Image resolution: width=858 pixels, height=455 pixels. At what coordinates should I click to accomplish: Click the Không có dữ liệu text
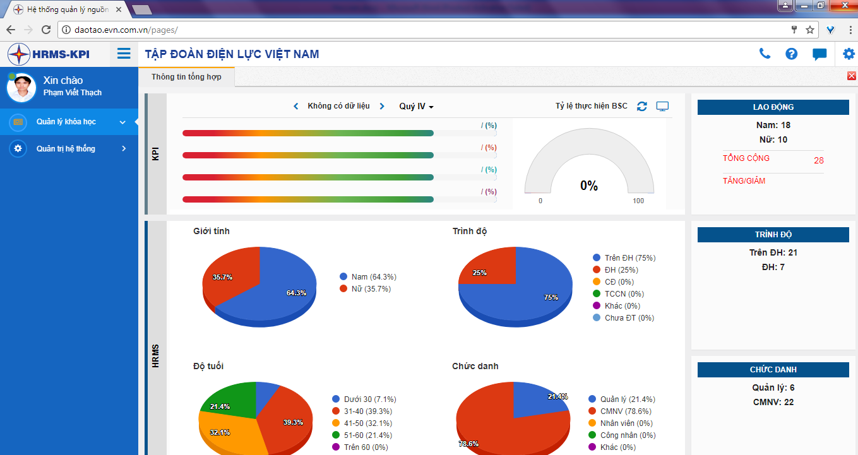point(339,106)
